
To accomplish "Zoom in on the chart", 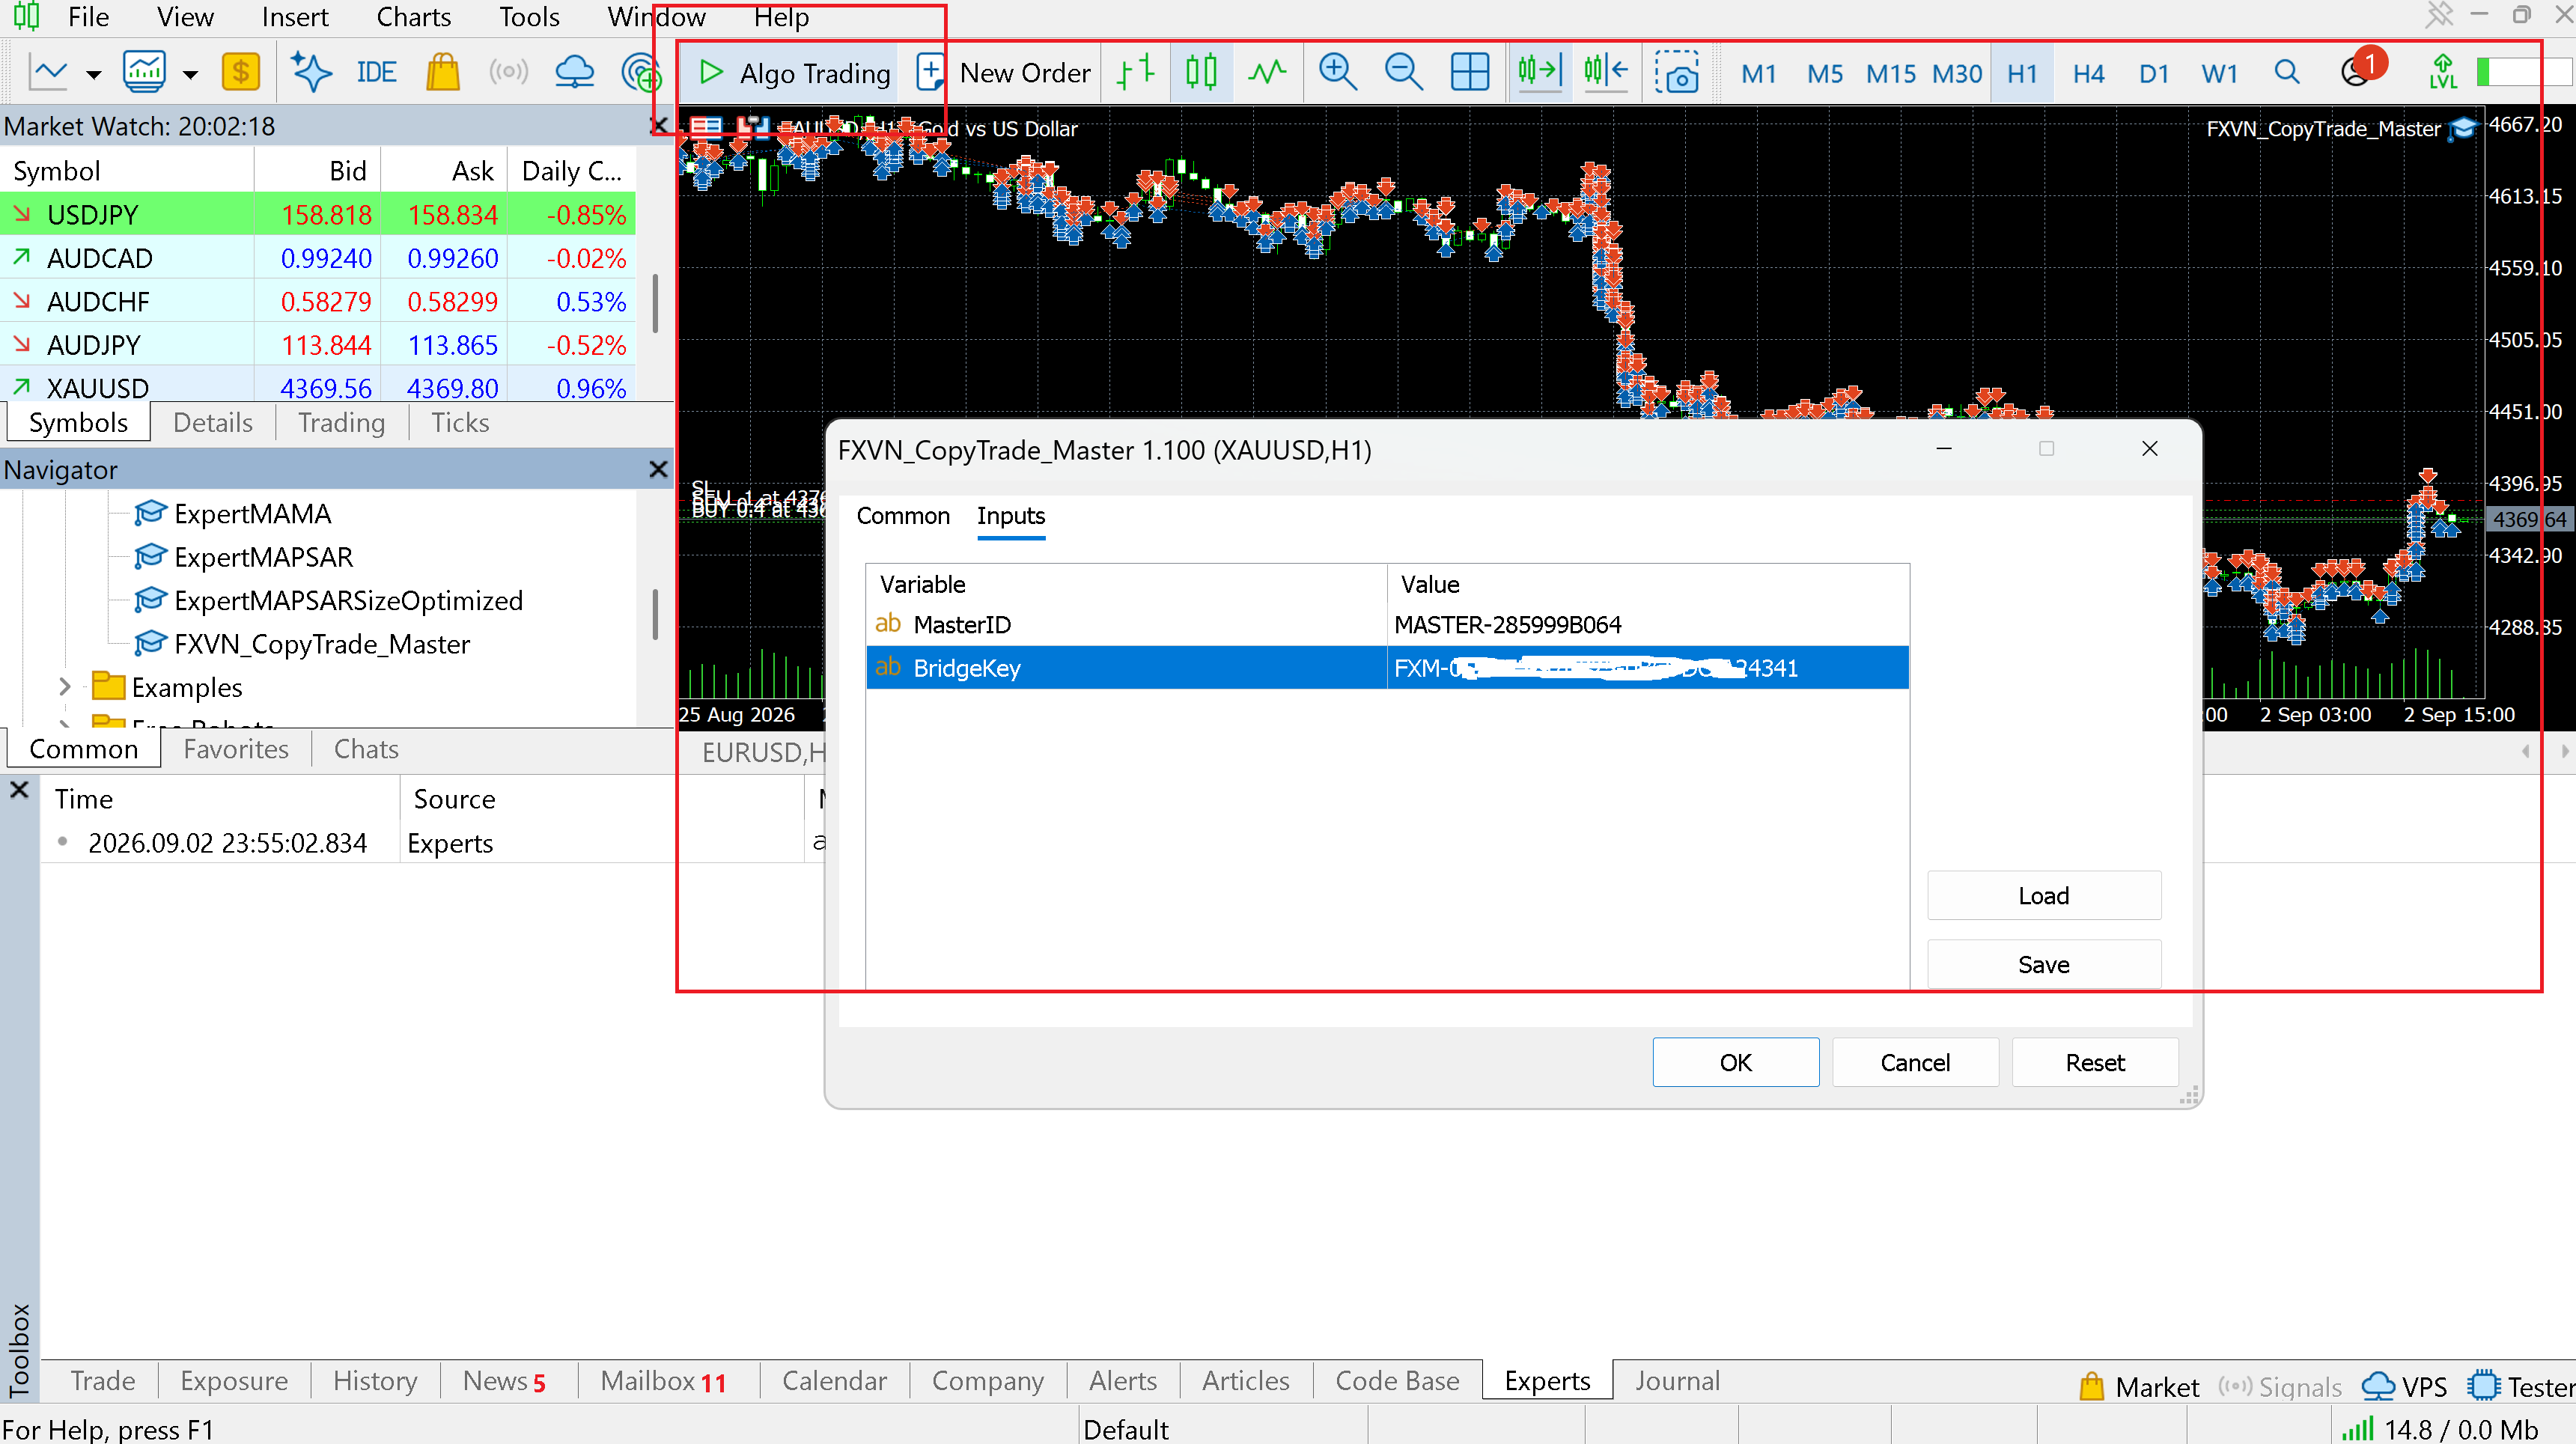I will 1337,73.
